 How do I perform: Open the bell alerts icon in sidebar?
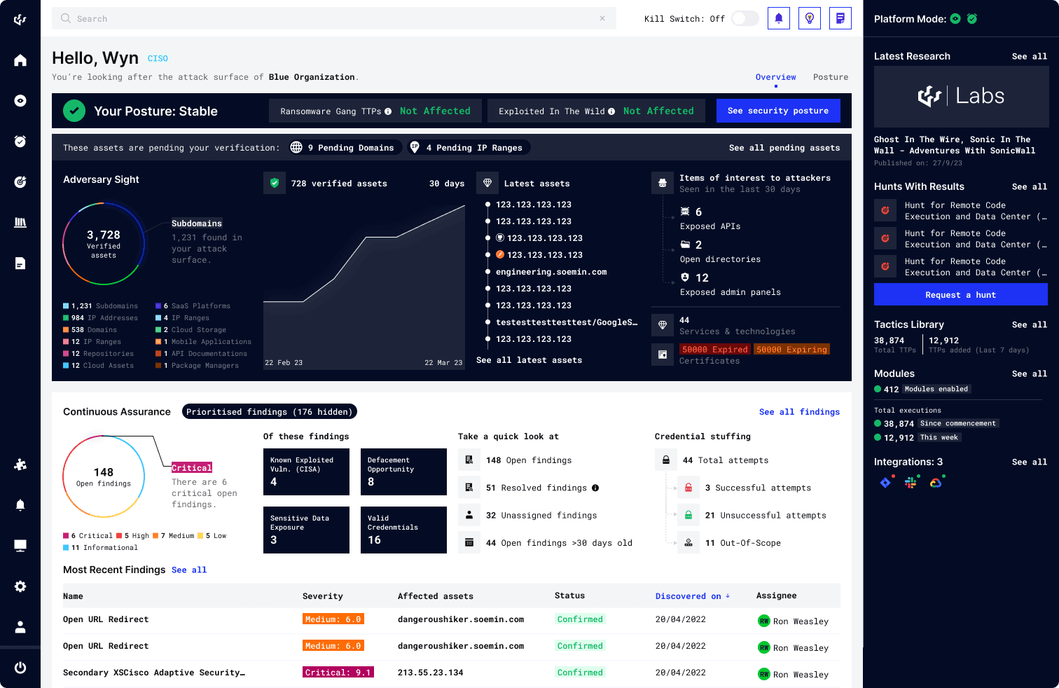tap(20, 505)
